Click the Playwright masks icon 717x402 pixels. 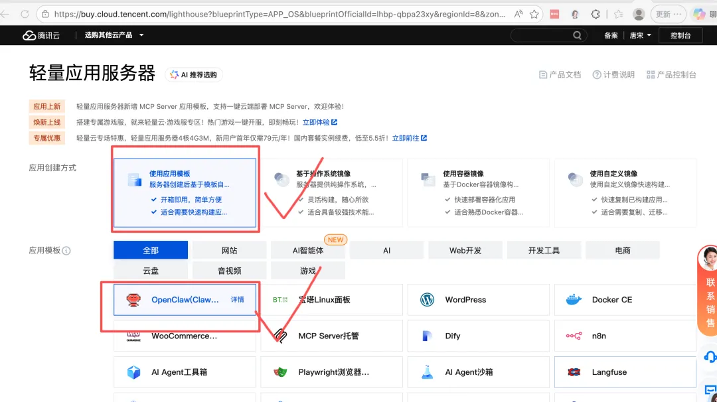280,372
